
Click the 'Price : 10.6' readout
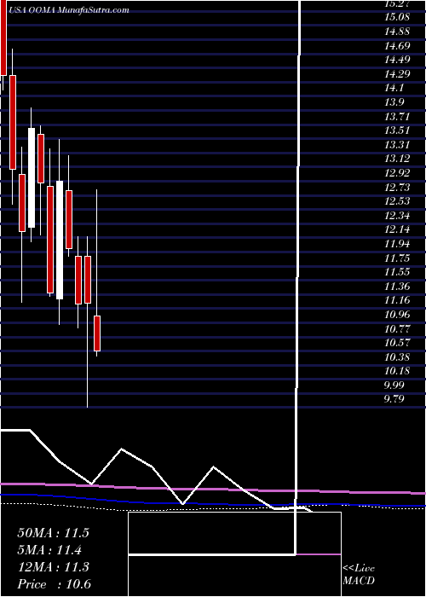click(x=54, y=584)
